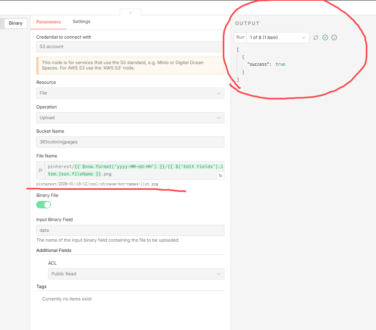Switch to the Settings tab
Viewport: 376px width, 330px height.
(x=81, y=22)
